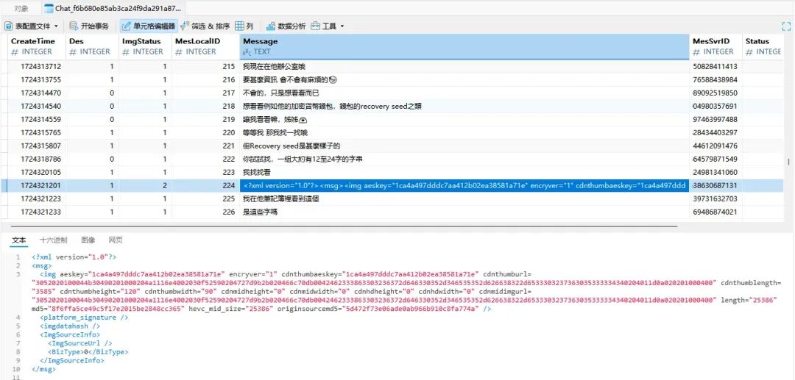795x380 pixels.
Task: Click the <ImgSourceUrl /> line in viewer
Action: click(x=80, y=343)
